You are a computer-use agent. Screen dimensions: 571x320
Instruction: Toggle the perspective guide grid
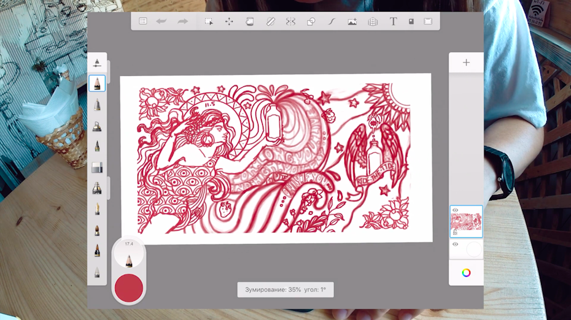[373, 21]
